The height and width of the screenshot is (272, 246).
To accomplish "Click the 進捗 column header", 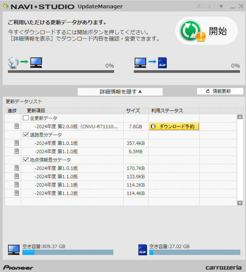I will [12, 110].
